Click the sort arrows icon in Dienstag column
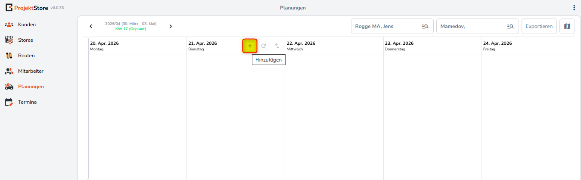This screenshot has height=180, width=581. [277, 46]
